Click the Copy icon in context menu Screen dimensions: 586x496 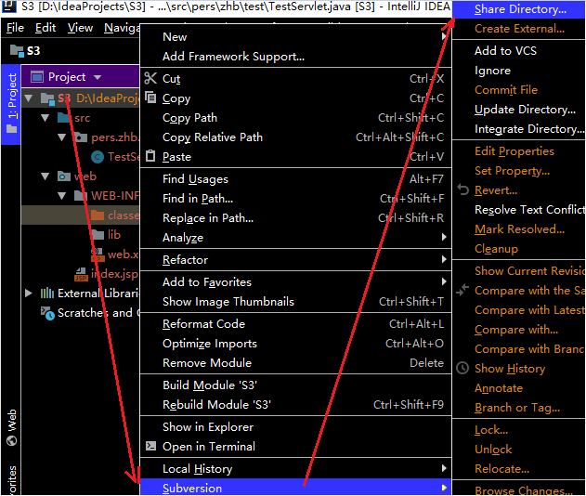pos(150,98)
